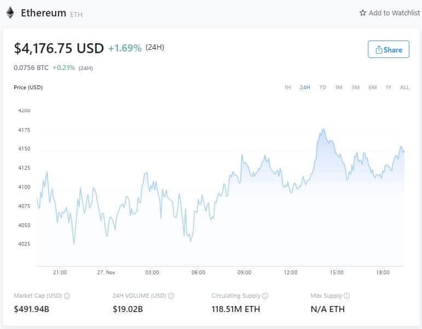Screen dimensions: 422x329
Task: Click the 118.51M ETH supply value
Action: 236,309
